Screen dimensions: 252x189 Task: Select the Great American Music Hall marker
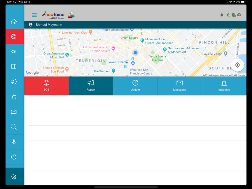67,55
